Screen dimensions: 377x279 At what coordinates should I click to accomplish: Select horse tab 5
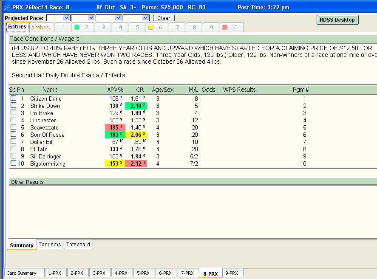(x=137, y=28)
